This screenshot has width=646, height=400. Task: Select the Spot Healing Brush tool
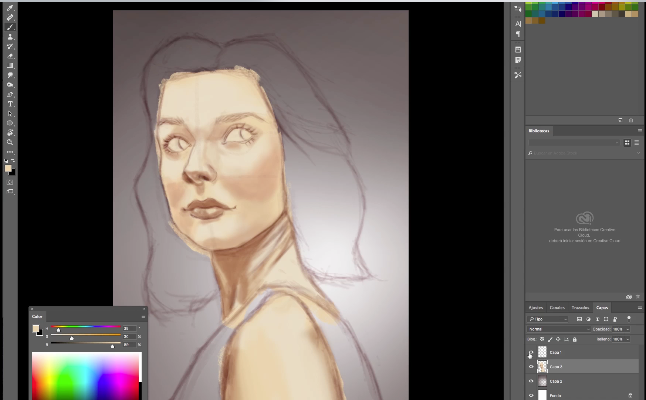pos(10,17)
